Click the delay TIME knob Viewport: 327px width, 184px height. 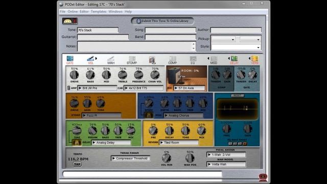click(77, 131)
